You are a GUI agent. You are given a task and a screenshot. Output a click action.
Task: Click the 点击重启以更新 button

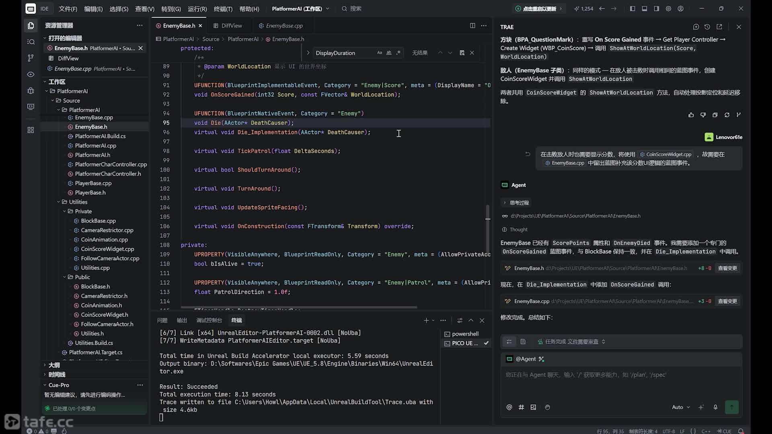pos(539,8)
